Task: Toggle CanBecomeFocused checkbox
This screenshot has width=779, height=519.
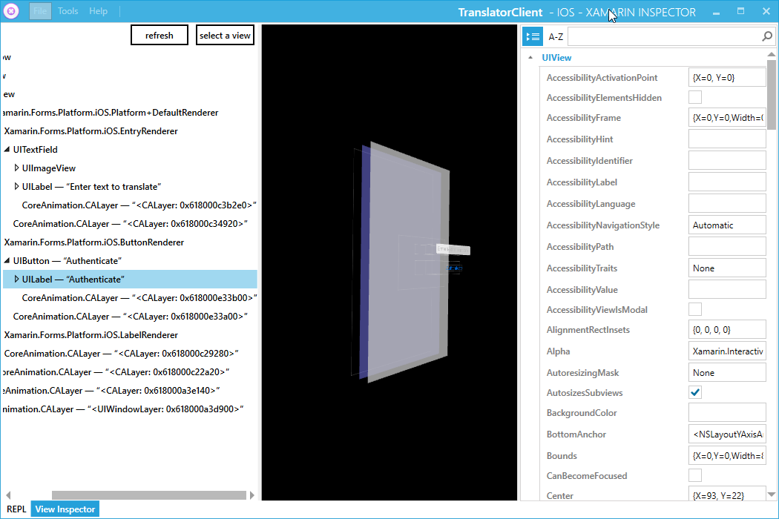Action: 695,475
